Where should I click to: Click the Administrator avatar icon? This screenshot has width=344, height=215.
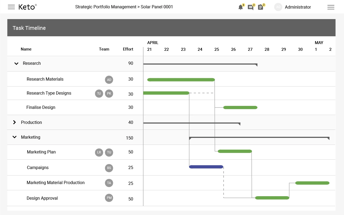(278, 7)
